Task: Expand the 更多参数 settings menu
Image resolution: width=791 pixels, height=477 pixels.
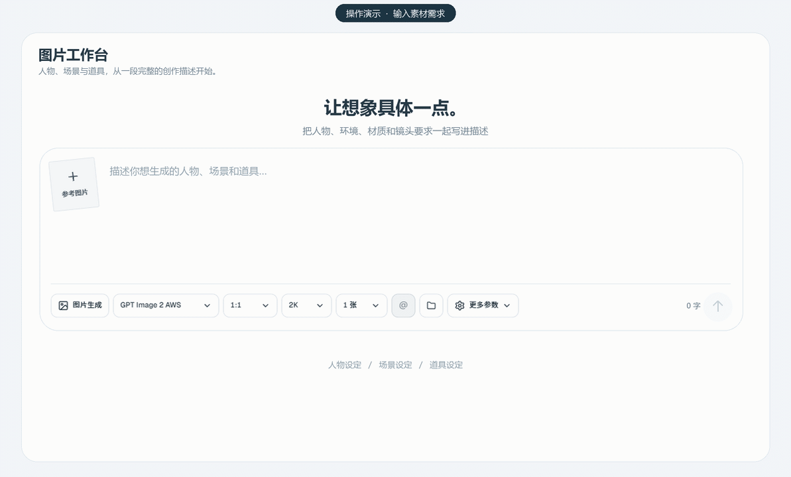Action: (x=483, y=305)
